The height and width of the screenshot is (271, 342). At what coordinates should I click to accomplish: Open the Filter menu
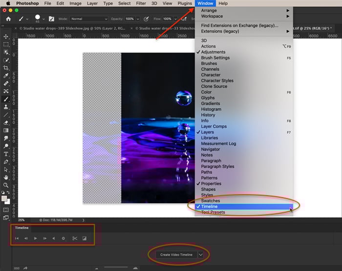[x=141, y=3]
